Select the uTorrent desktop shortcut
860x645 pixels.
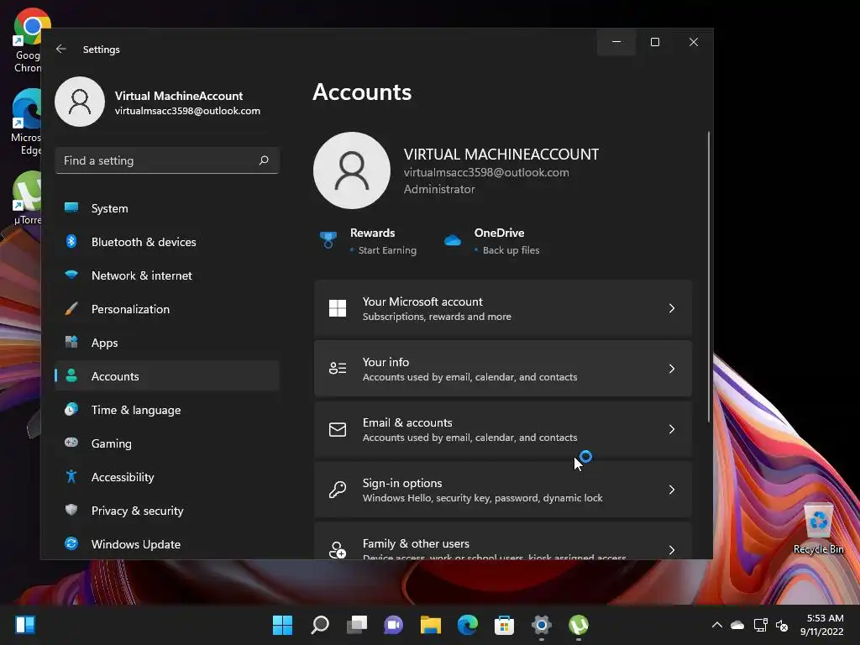tap(27, 198)
